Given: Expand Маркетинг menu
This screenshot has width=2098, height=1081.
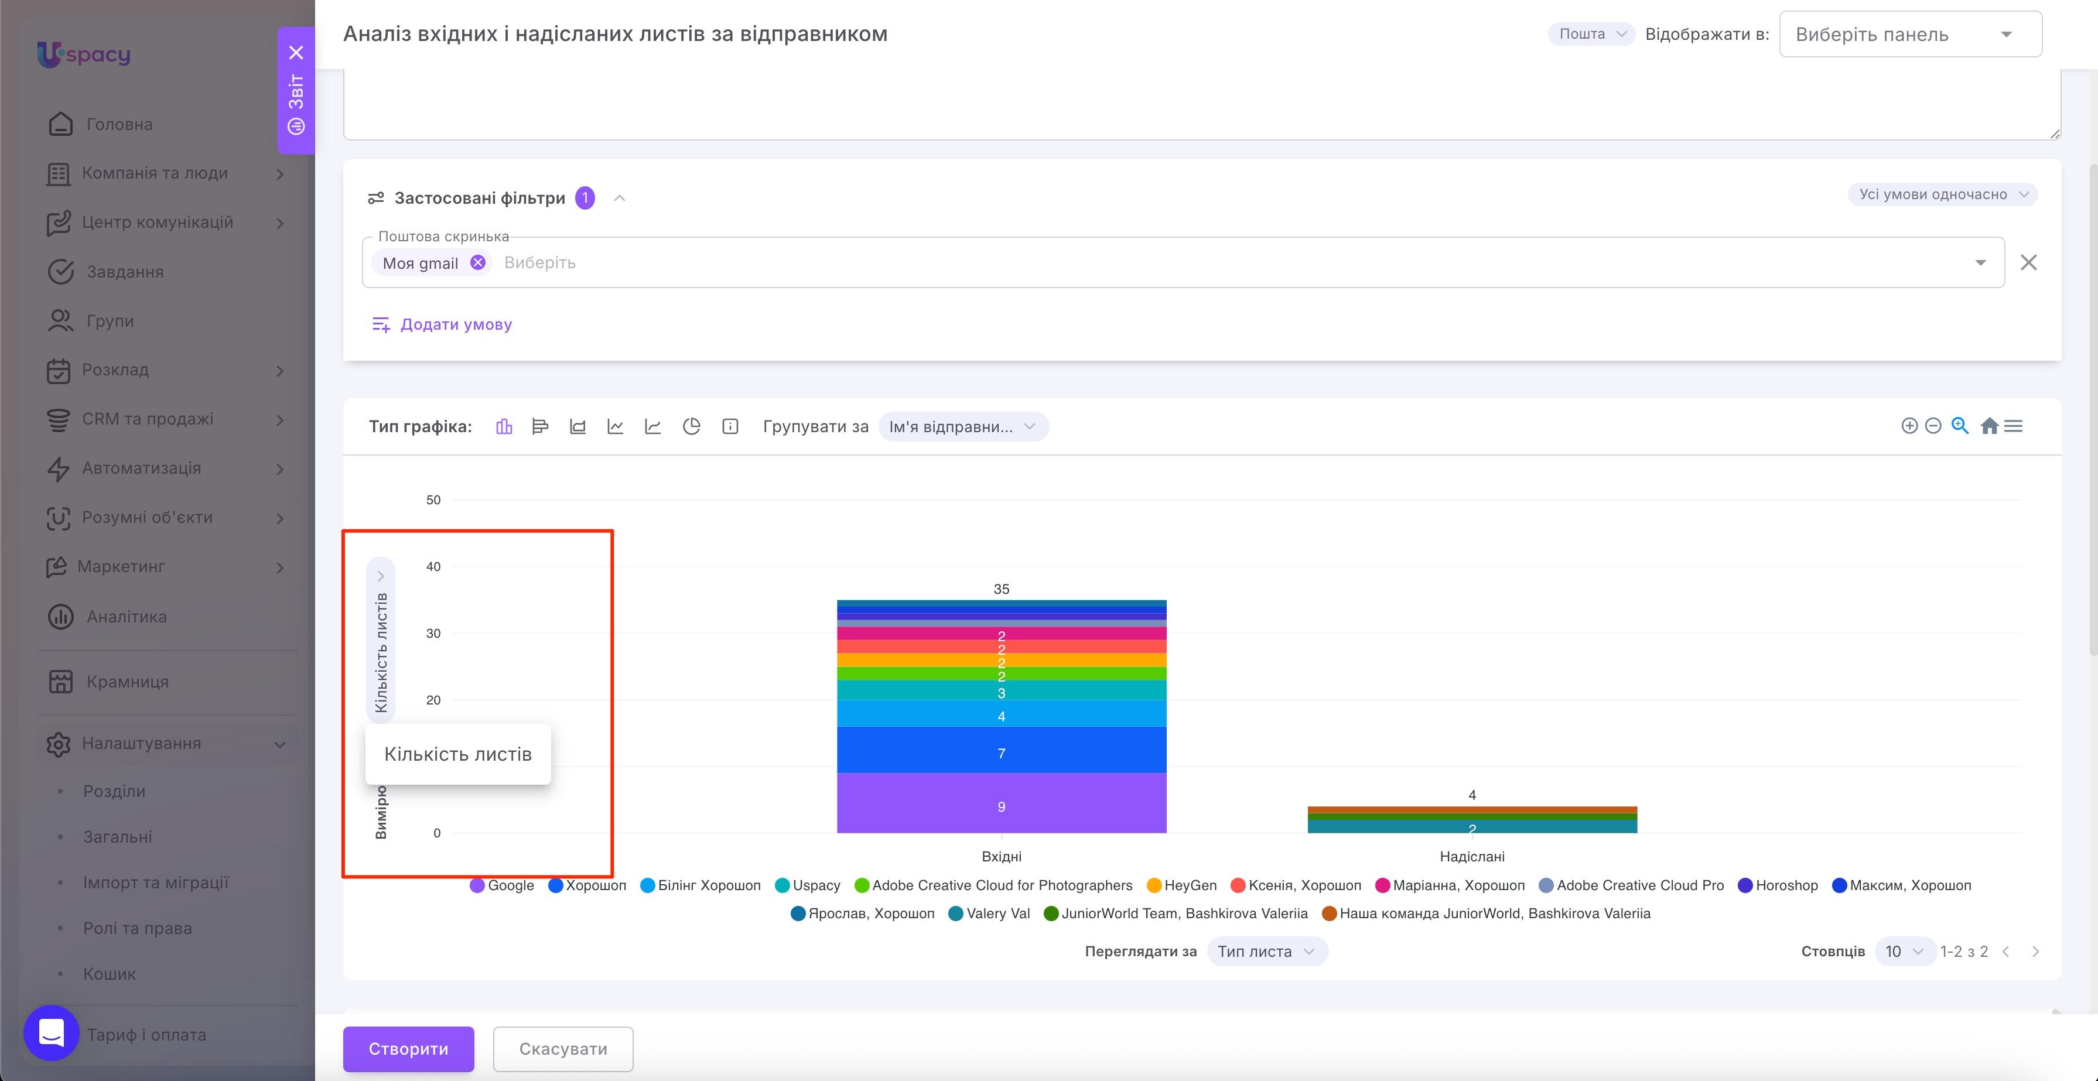Looking at the screenshot, I should (280, 567).
